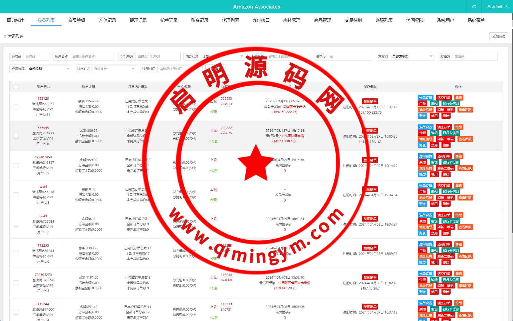
Task: Click the 添加会员 button
Action: pyautogui.click(x=498, y=36)
